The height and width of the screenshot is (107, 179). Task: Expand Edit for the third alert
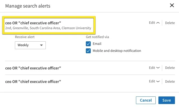point(154,81)
